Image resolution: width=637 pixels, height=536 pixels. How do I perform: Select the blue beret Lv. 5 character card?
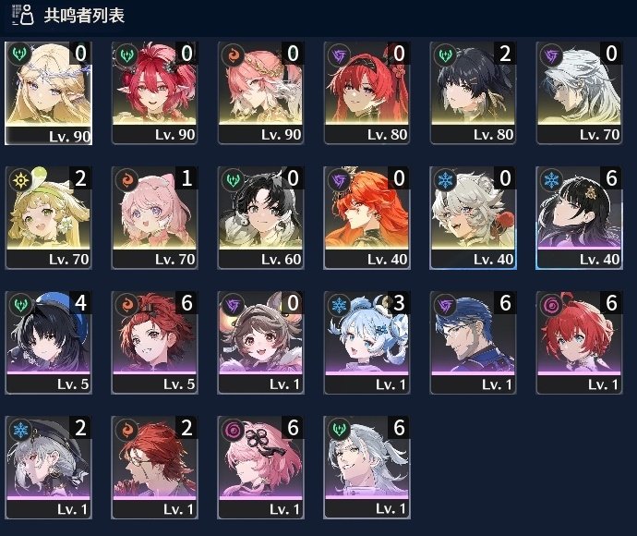(48, 343)
